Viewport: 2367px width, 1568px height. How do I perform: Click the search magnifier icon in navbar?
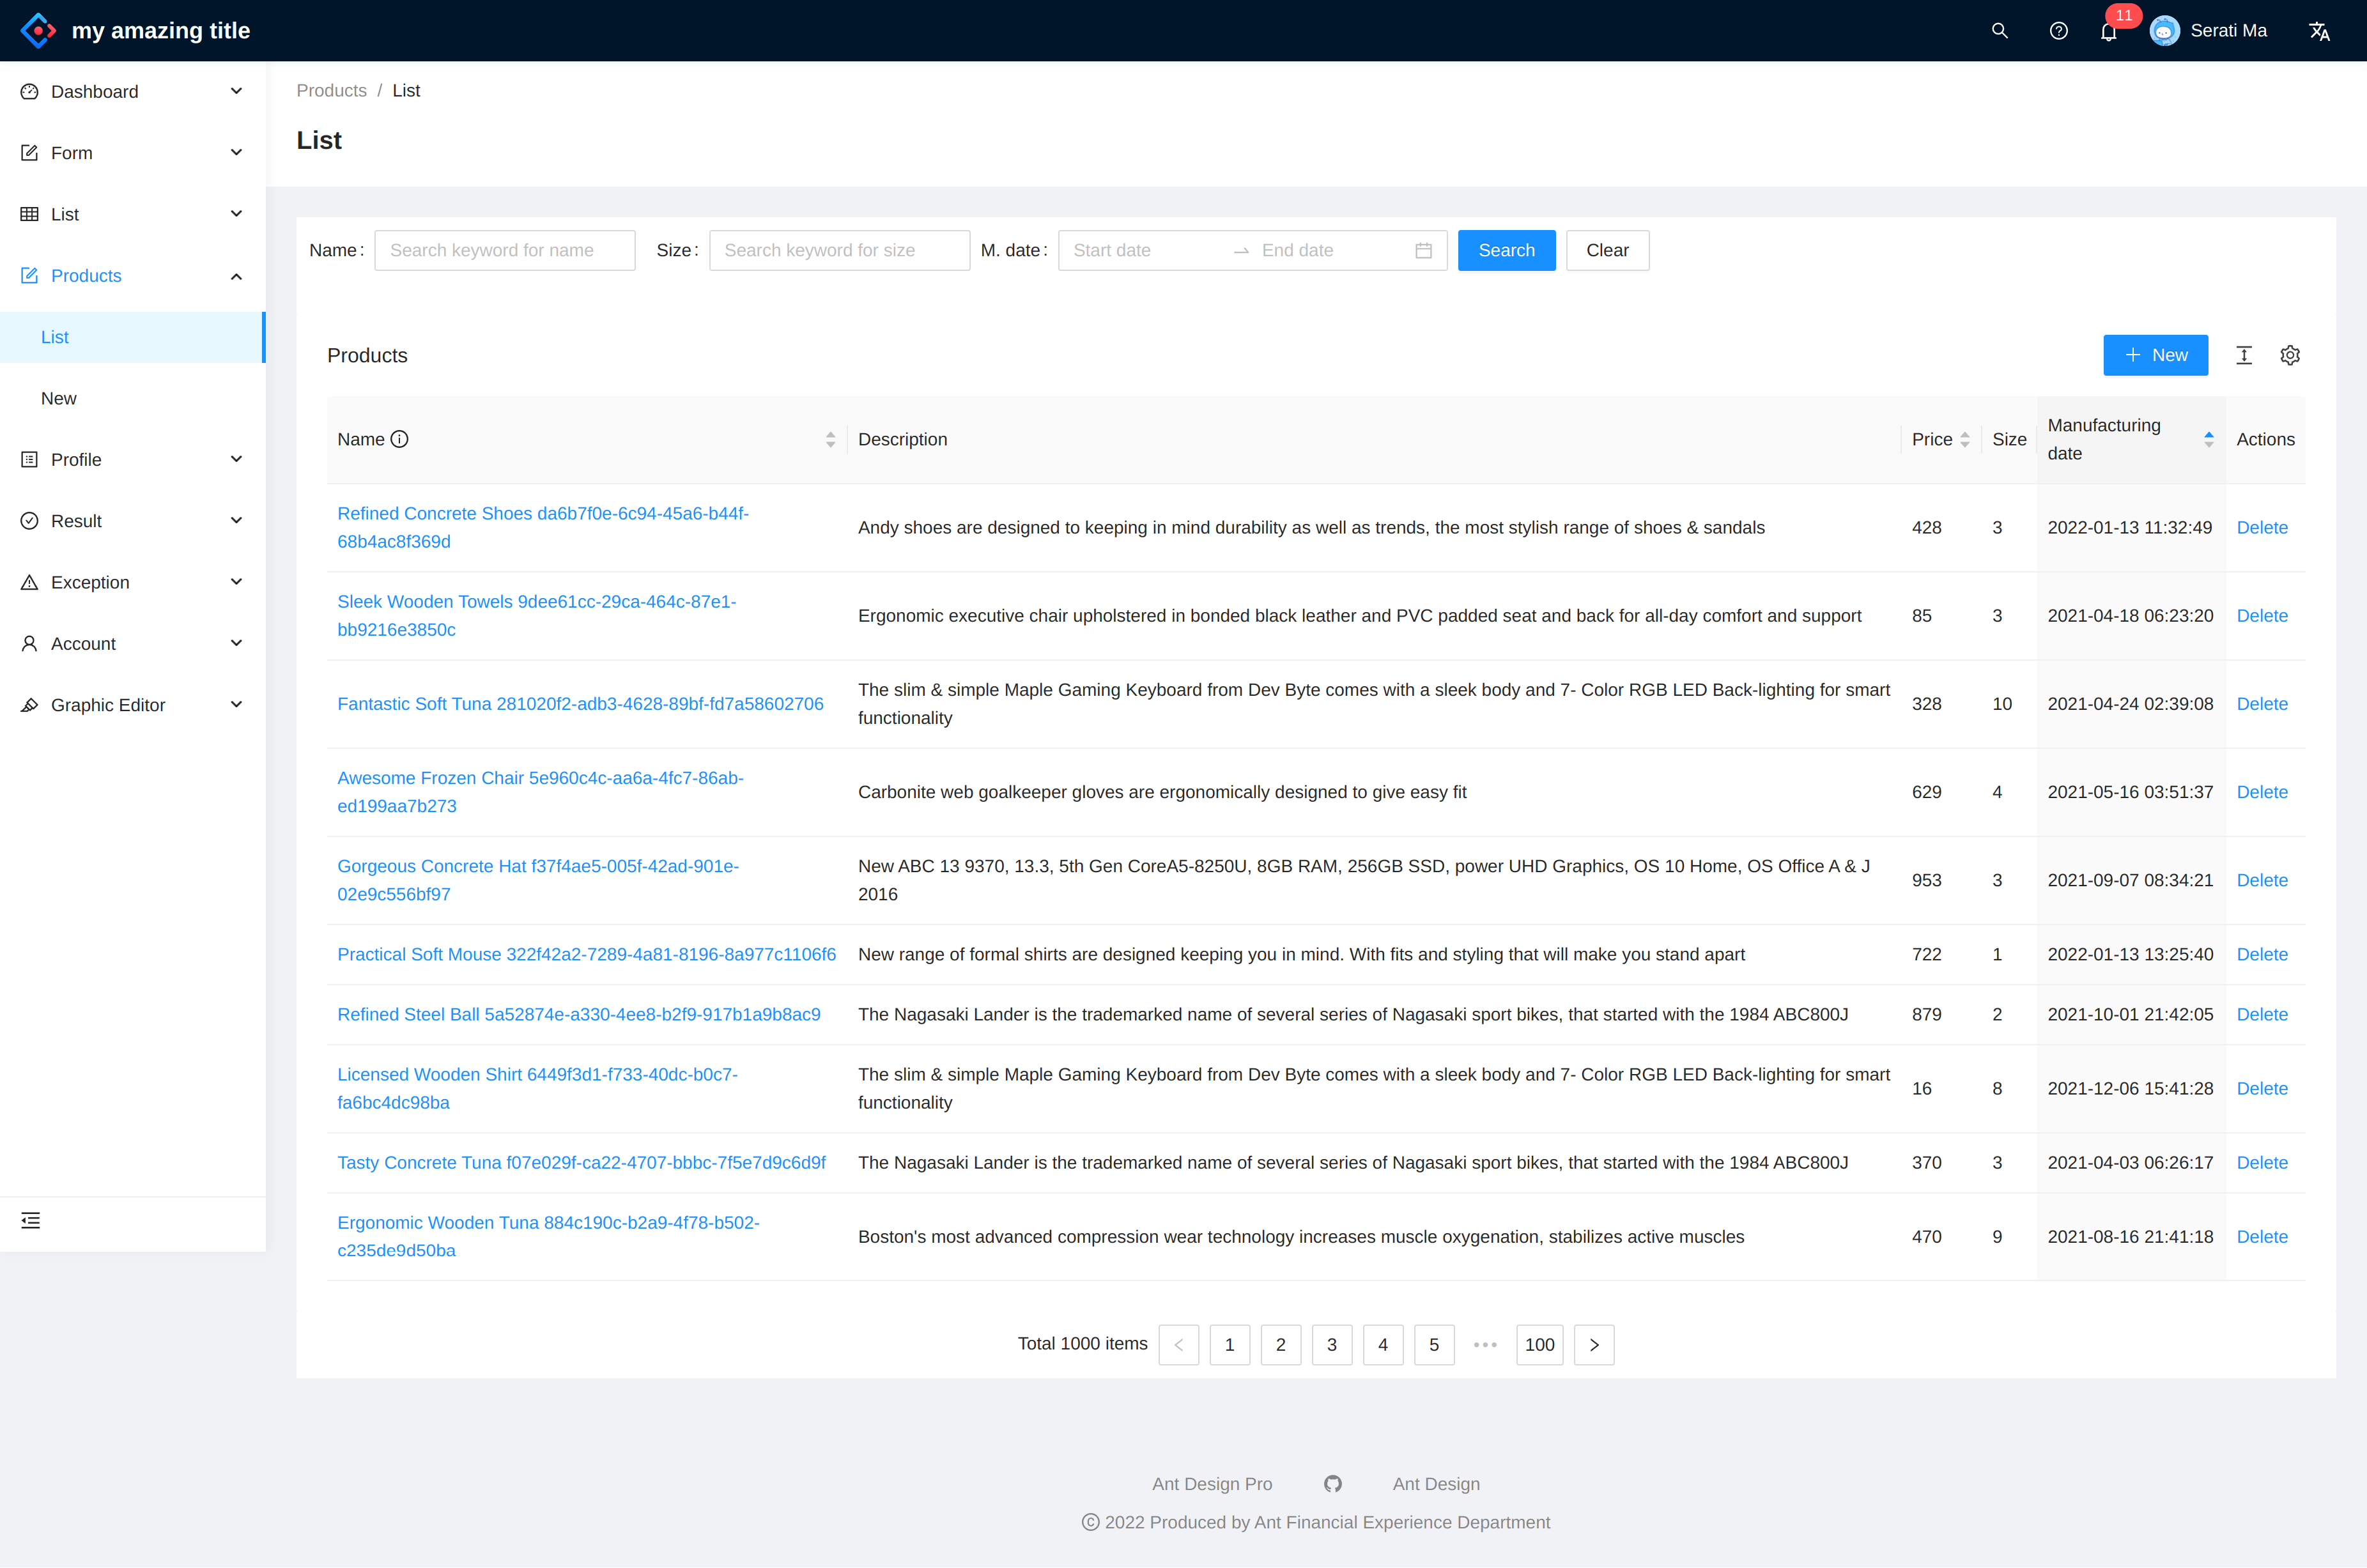(1998, 30)
